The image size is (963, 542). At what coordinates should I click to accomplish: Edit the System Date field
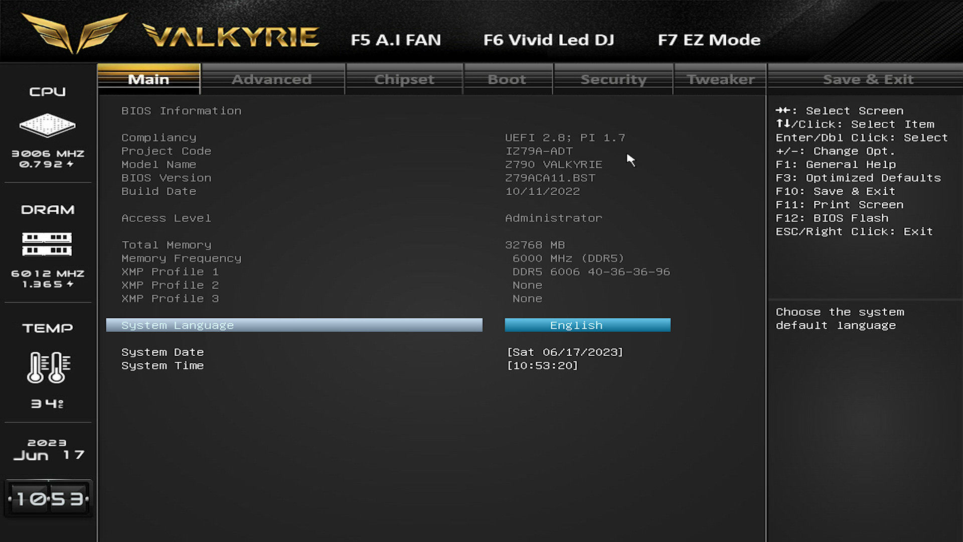coord(565,352)
